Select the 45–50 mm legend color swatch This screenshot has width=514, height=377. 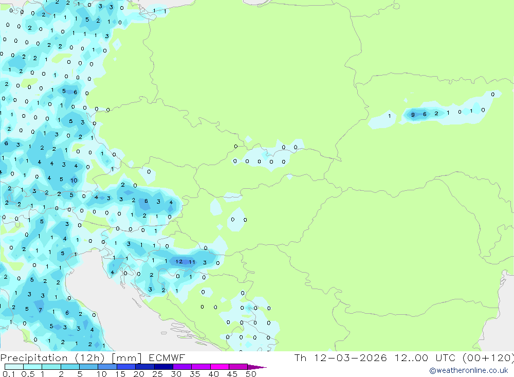(x=238, y=367)
